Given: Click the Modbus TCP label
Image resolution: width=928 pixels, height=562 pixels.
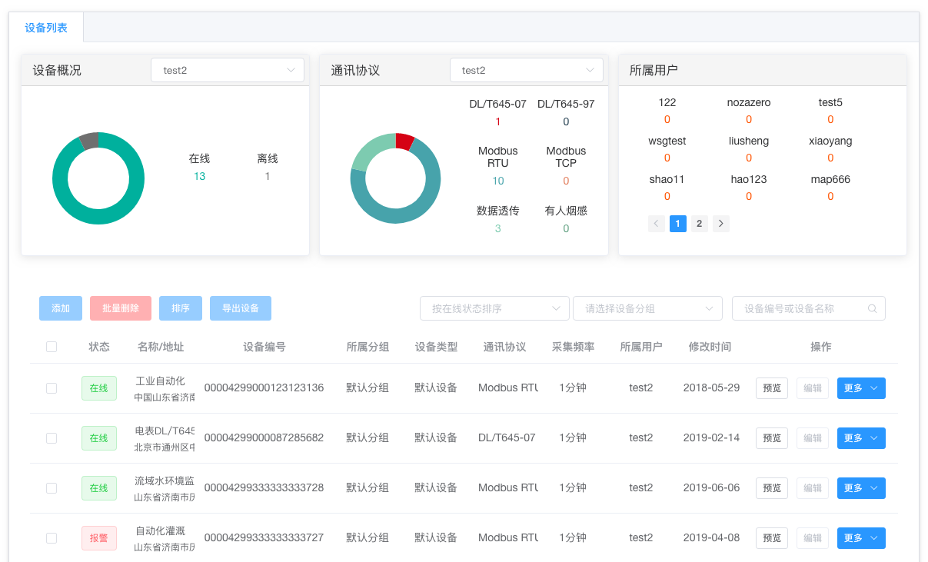Looking at the screenshot, I should click(566, 157).
